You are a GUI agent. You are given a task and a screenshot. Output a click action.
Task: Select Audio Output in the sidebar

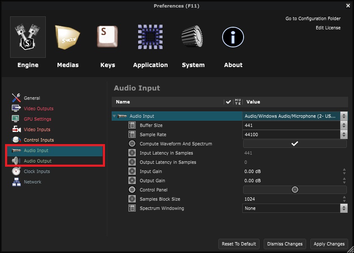click(x=37, y=161)
